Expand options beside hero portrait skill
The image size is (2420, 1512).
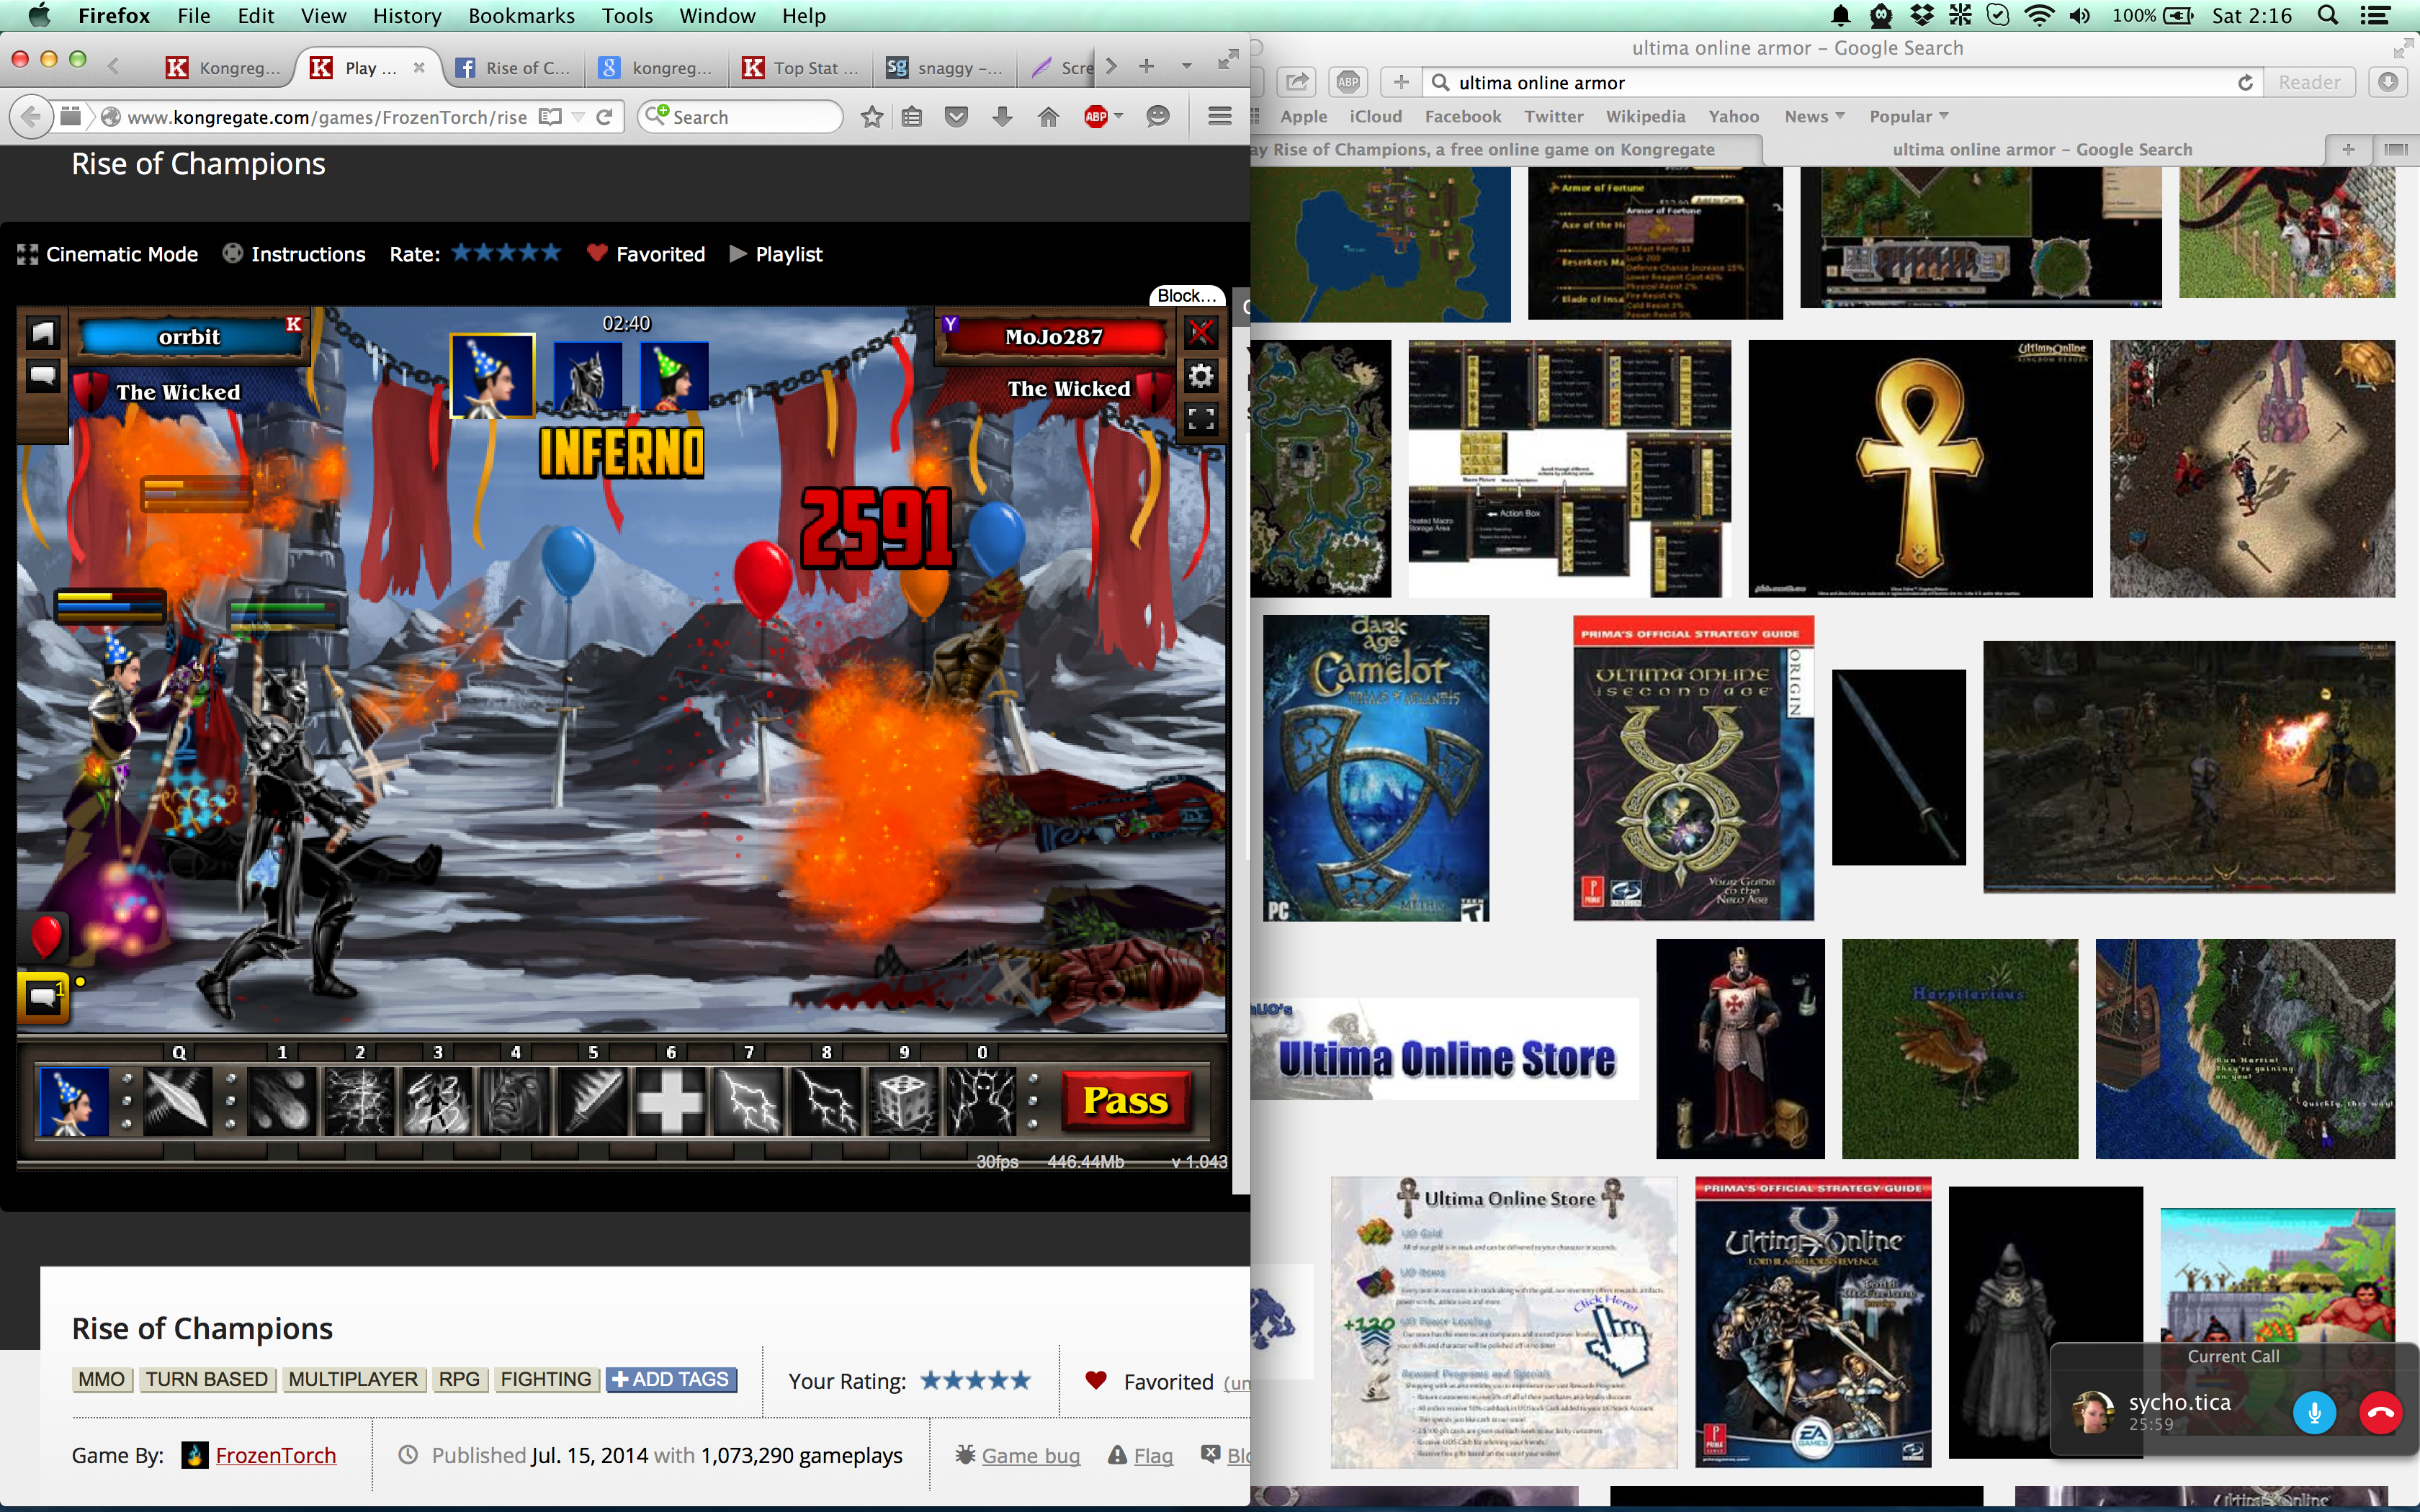(x=126, y=1101)
